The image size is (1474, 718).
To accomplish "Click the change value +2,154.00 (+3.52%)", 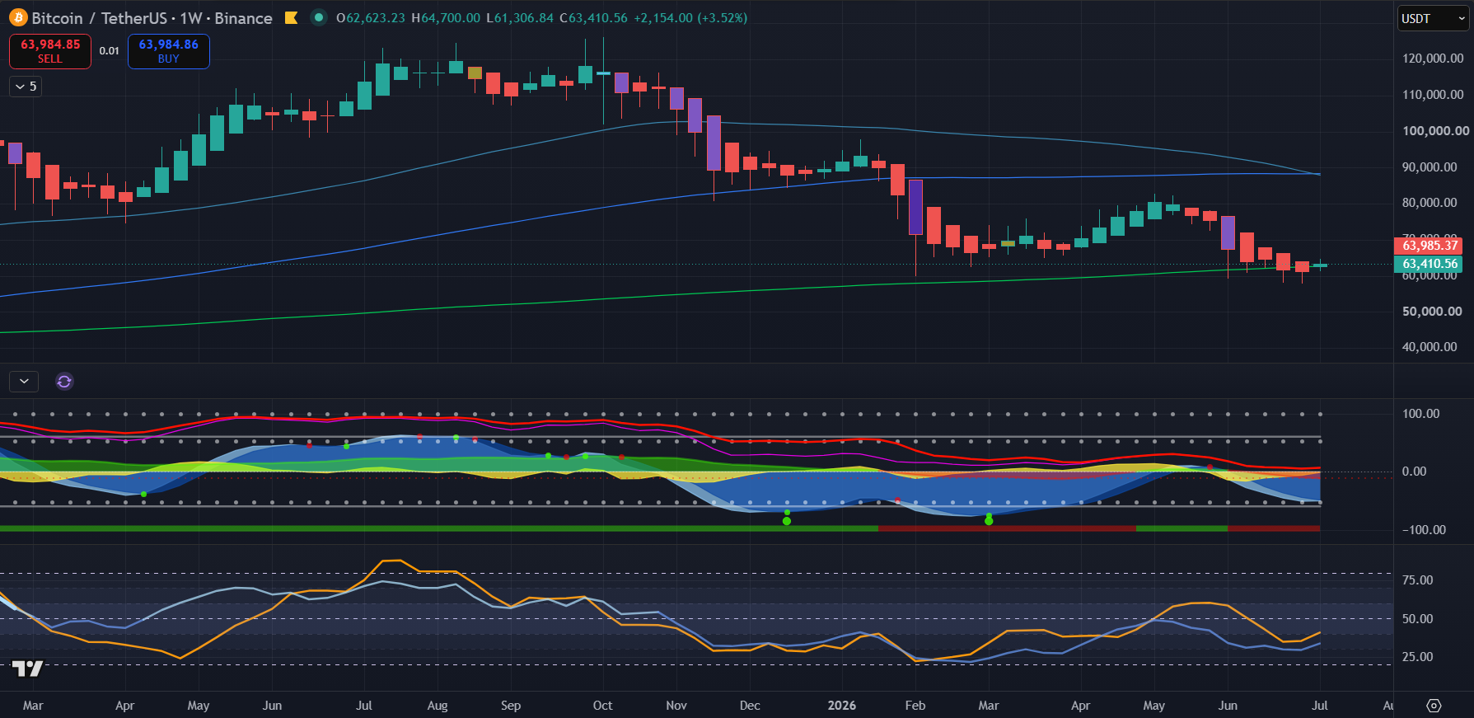I will 690,18.
